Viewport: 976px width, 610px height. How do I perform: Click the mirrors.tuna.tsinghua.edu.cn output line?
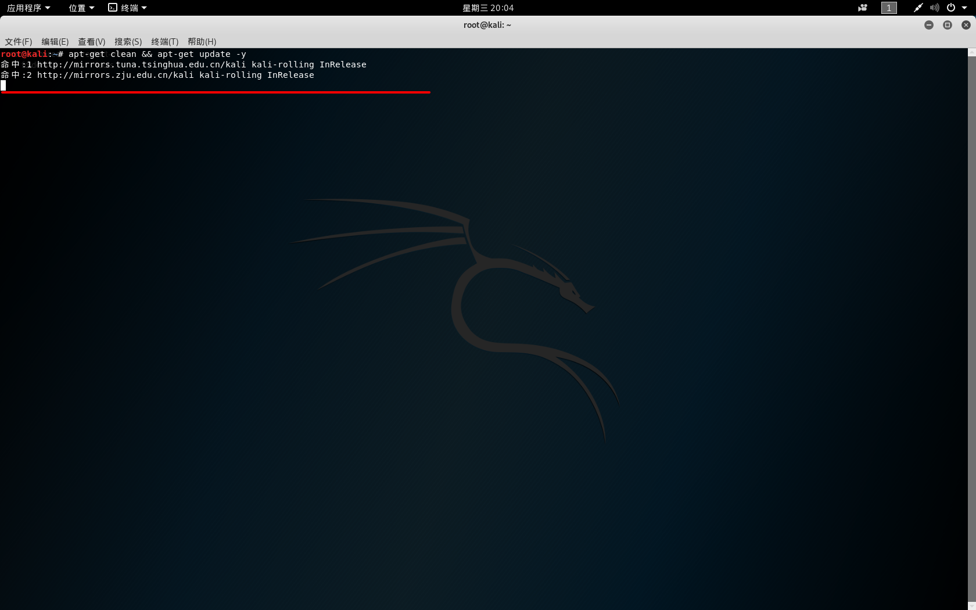click(x=184, y=64)
